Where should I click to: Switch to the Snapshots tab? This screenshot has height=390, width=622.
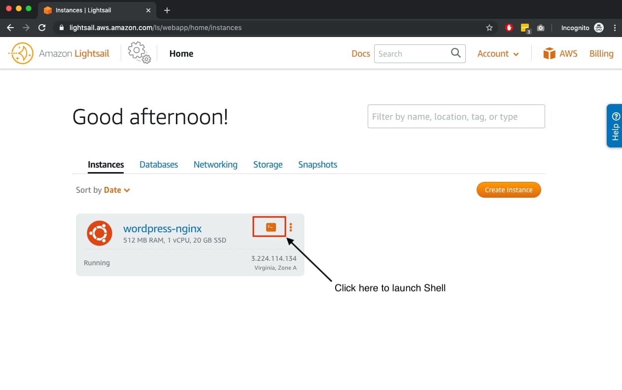pos(318,165)
